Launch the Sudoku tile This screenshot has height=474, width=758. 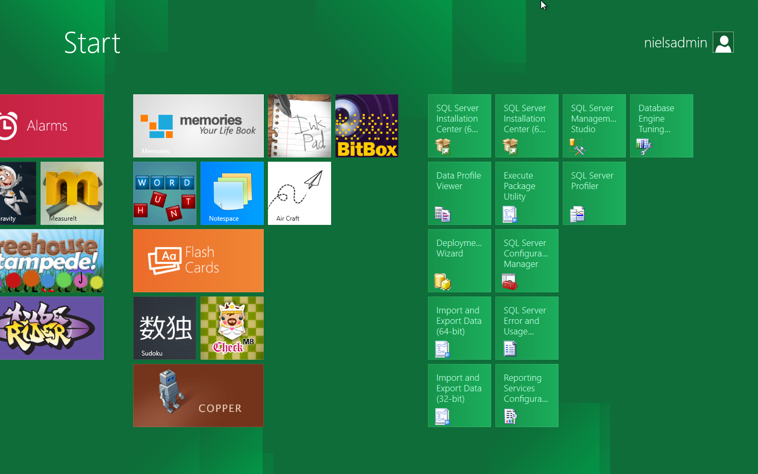165,328
